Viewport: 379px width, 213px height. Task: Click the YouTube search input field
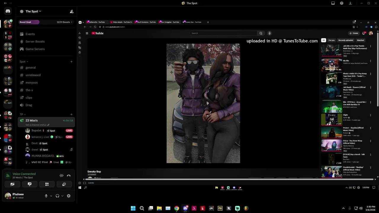click(x=224, y=33)
